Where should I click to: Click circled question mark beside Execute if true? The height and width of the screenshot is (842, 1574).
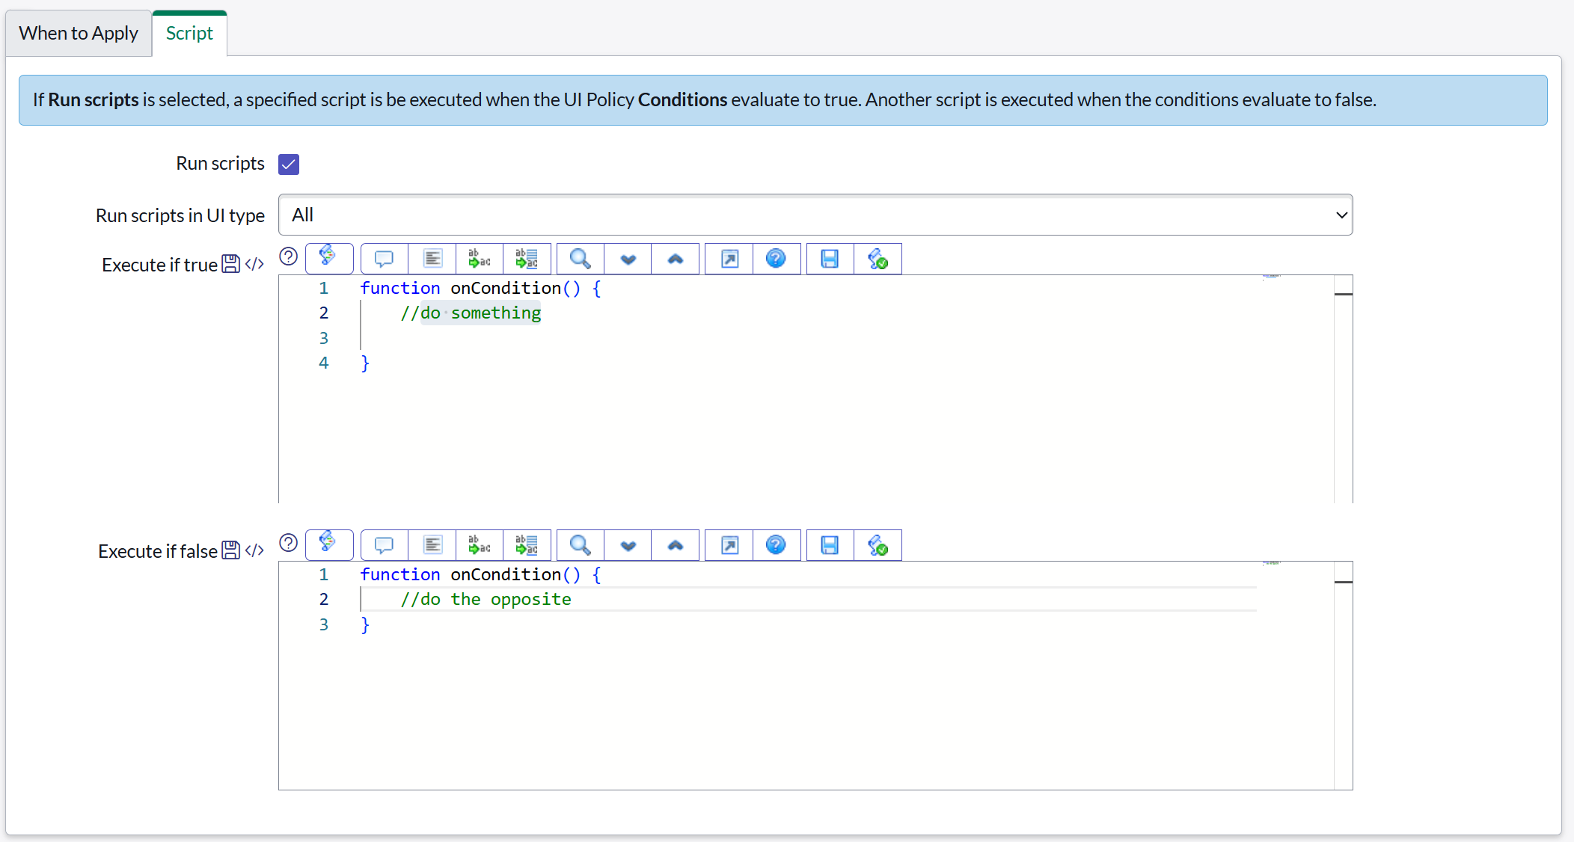289,256
